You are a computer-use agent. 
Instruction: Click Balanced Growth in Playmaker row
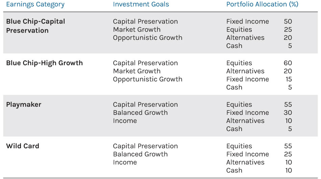coord(140,112)
